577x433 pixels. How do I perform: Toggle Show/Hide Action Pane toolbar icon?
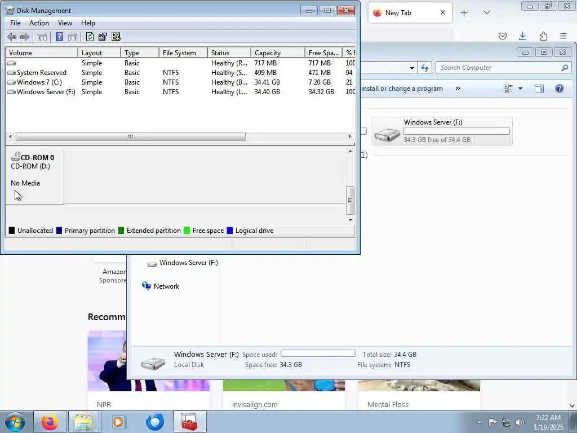[x=73, y=37]
